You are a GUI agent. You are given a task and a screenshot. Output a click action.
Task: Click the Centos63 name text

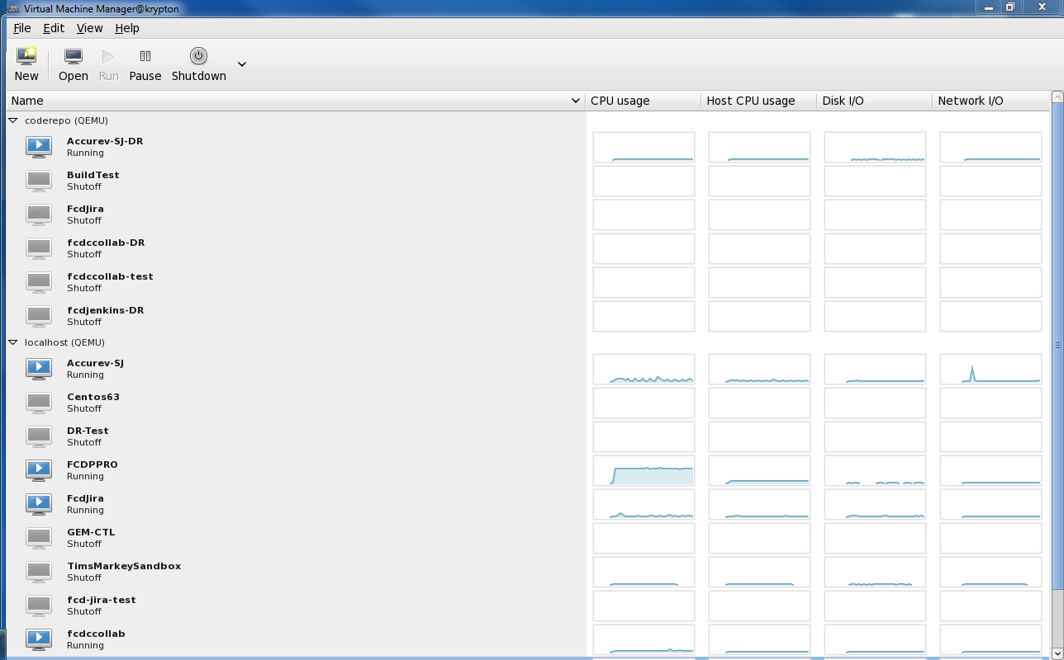pyautogui.click(x=93, y=397)
